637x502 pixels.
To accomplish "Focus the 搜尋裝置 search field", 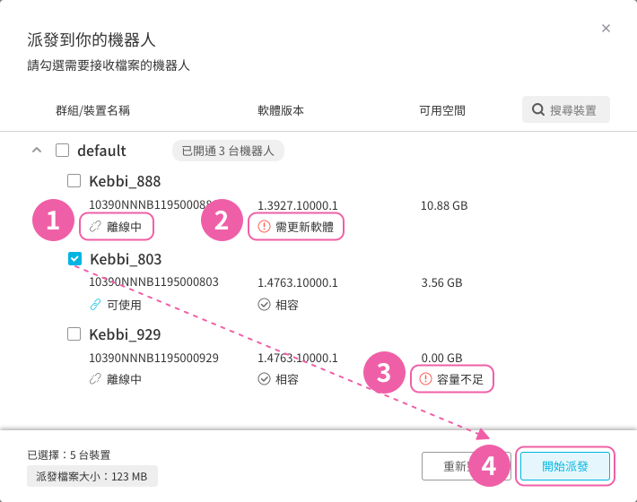I will pyautogui.click(x=566, y=109).
